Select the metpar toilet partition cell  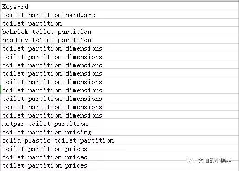pos(120,123)
